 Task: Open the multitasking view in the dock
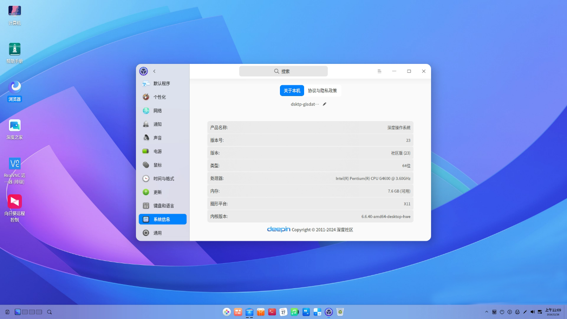click(238, 312)
